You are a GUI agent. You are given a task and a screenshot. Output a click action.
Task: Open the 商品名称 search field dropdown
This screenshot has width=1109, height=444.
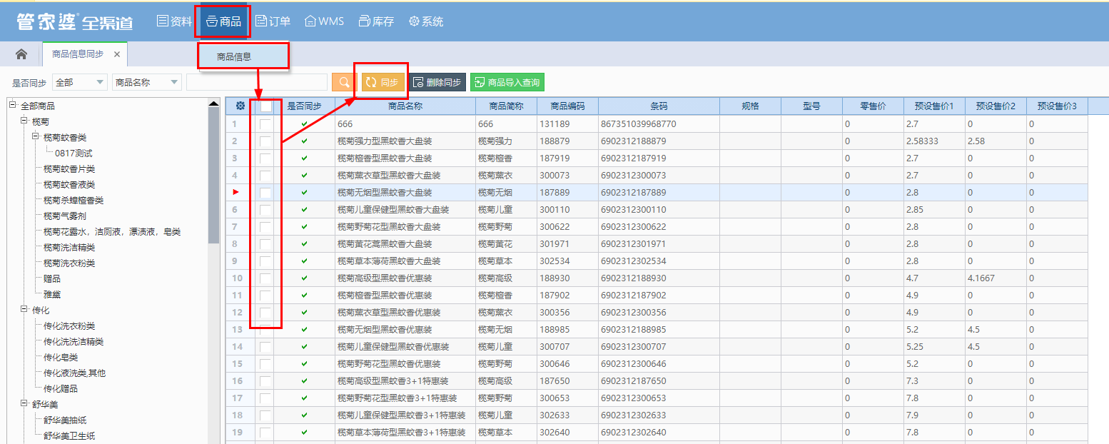click(146, 82)
